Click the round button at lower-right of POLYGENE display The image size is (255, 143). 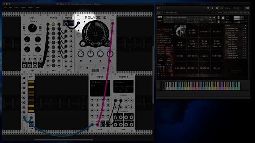coord(108,44)
